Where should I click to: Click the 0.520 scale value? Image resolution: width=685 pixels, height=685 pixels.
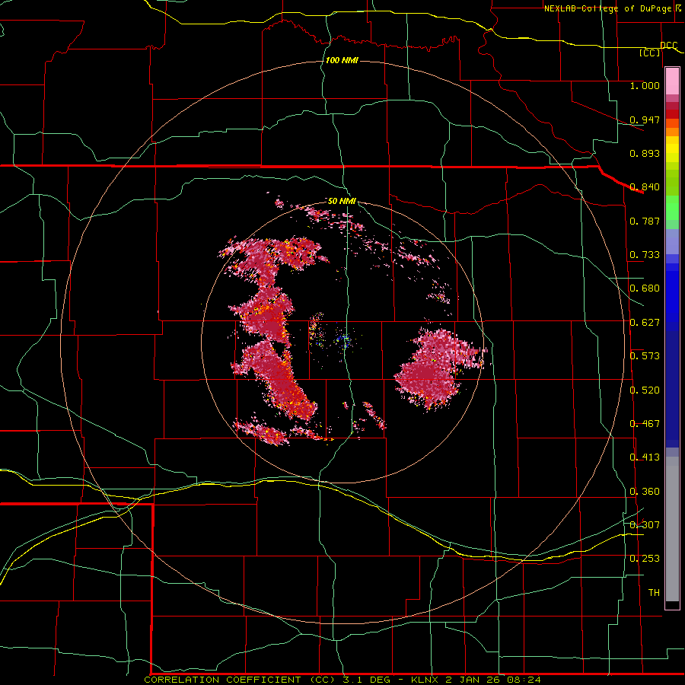(645, 390)
